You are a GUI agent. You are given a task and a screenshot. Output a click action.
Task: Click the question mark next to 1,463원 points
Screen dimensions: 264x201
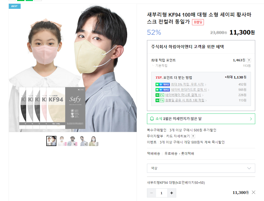[x=249, y=60]
